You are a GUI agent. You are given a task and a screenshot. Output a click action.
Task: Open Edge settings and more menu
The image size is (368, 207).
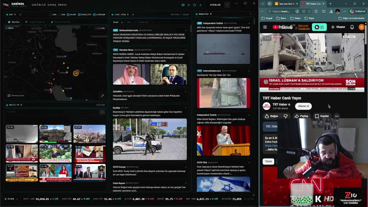(344, 11)
